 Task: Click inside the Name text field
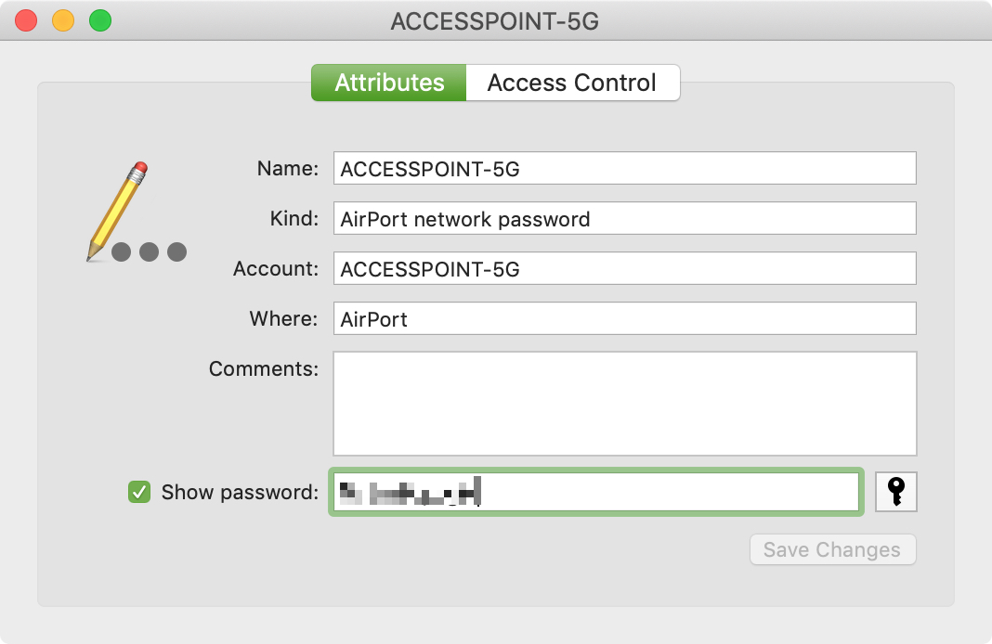[x=624, y=169]
